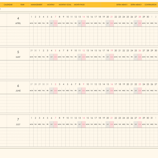Click date 30 in the April row
158x158 pixels.
pyautogui.click(x=148, y=17)
